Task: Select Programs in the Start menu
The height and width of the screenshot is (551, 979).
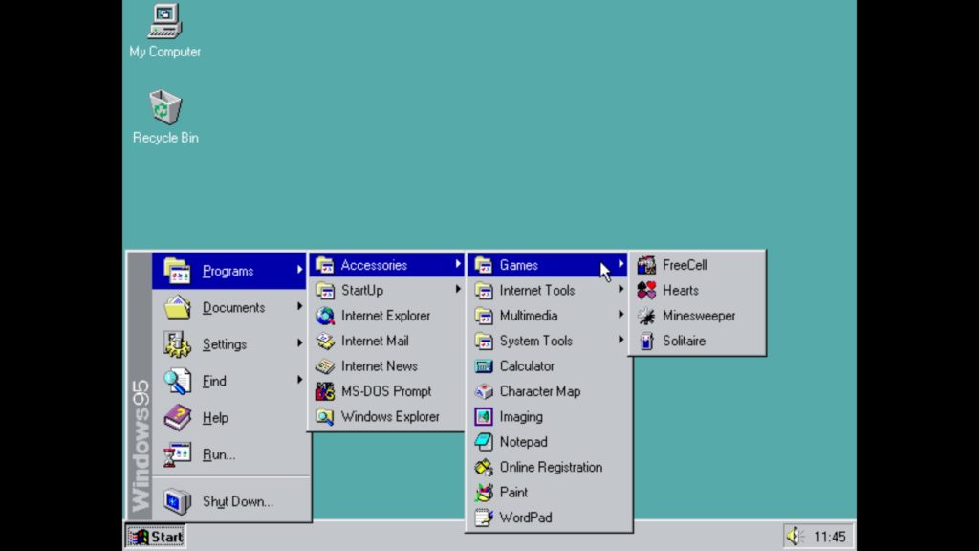Action: [x=228, y=271]
